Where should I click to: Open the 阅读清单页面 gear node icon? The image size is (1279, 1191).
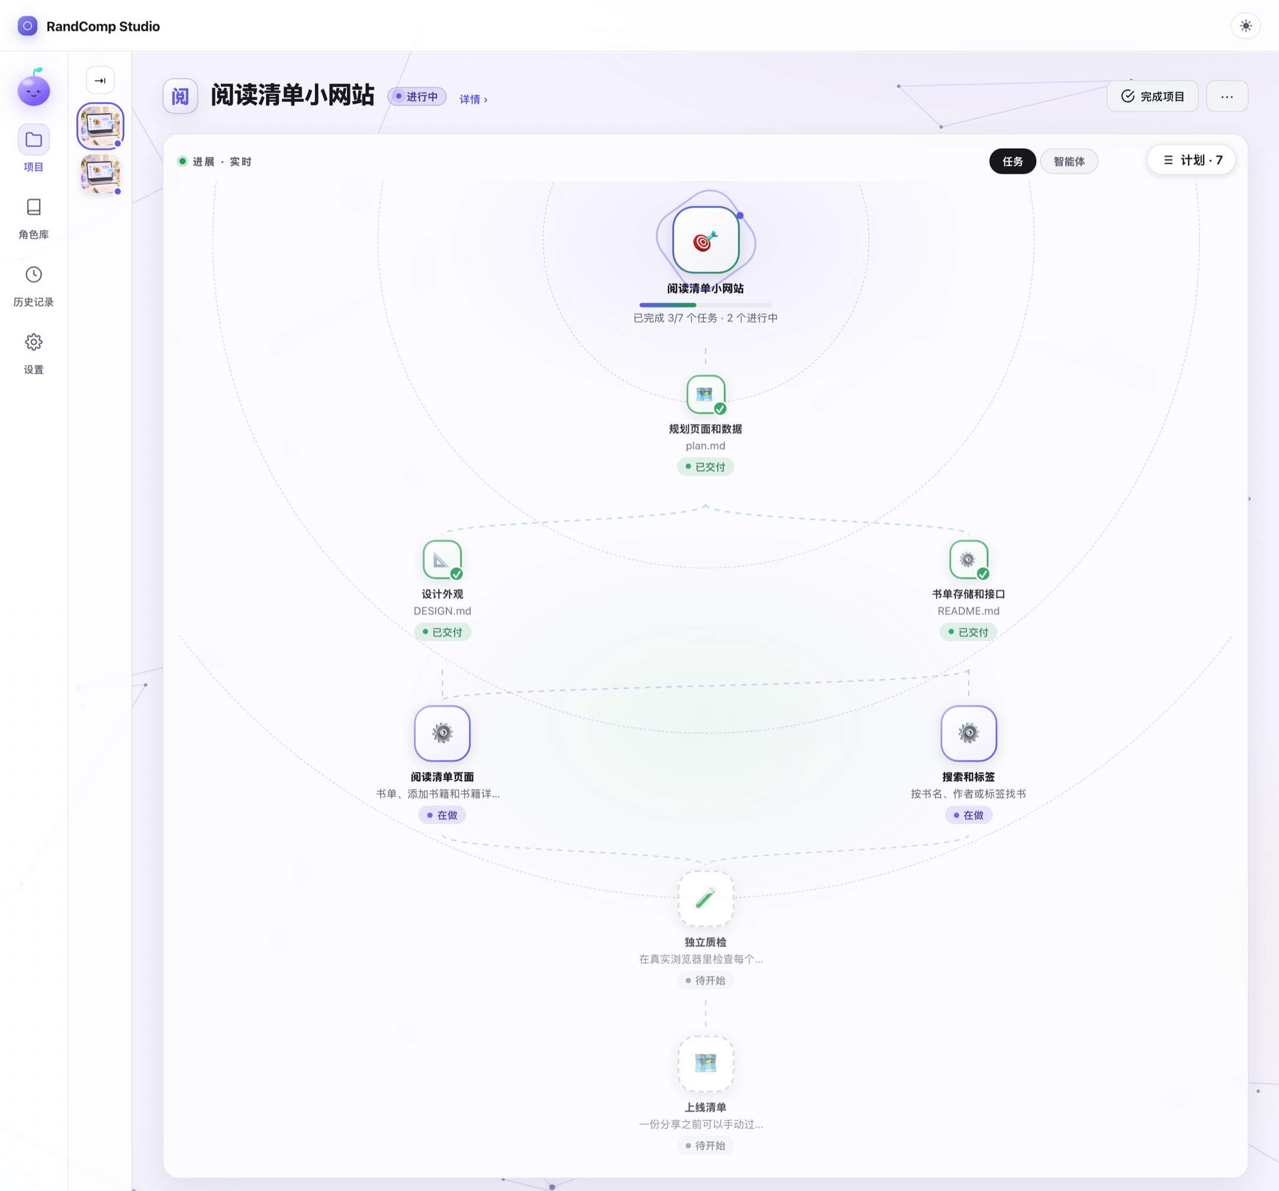tap(442, 734)
